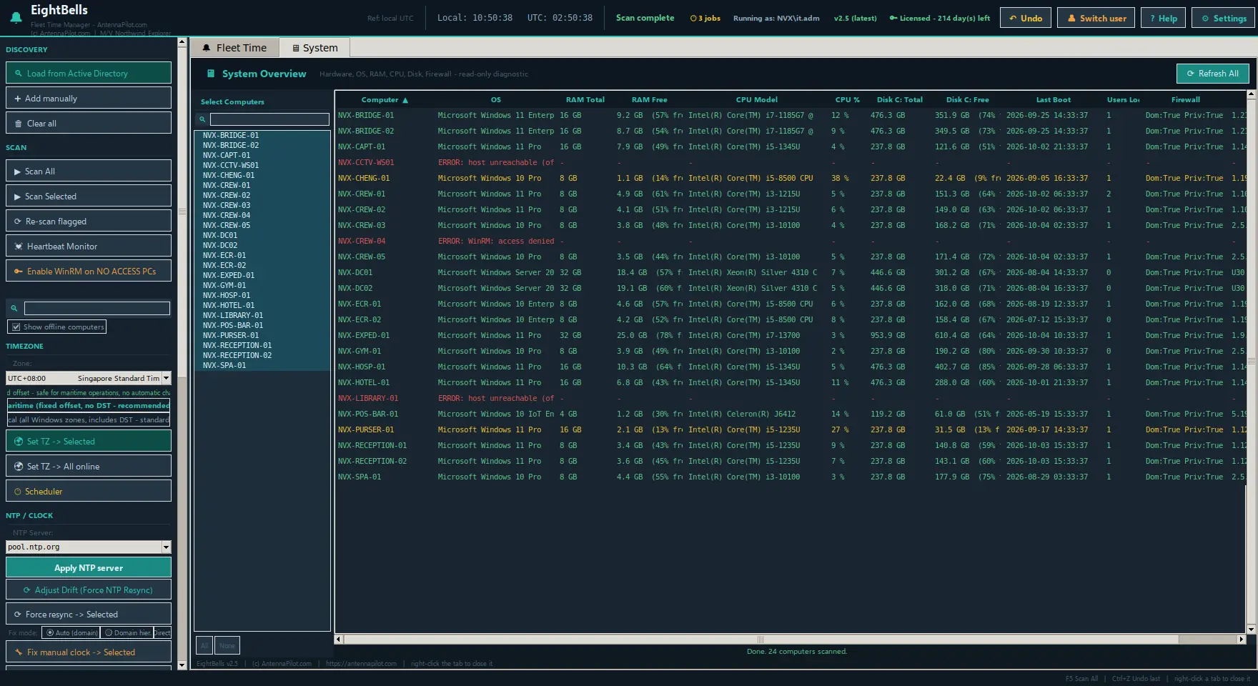Open the NTP Server pool.ntp.org dropdown

click(x=166, y=547)
